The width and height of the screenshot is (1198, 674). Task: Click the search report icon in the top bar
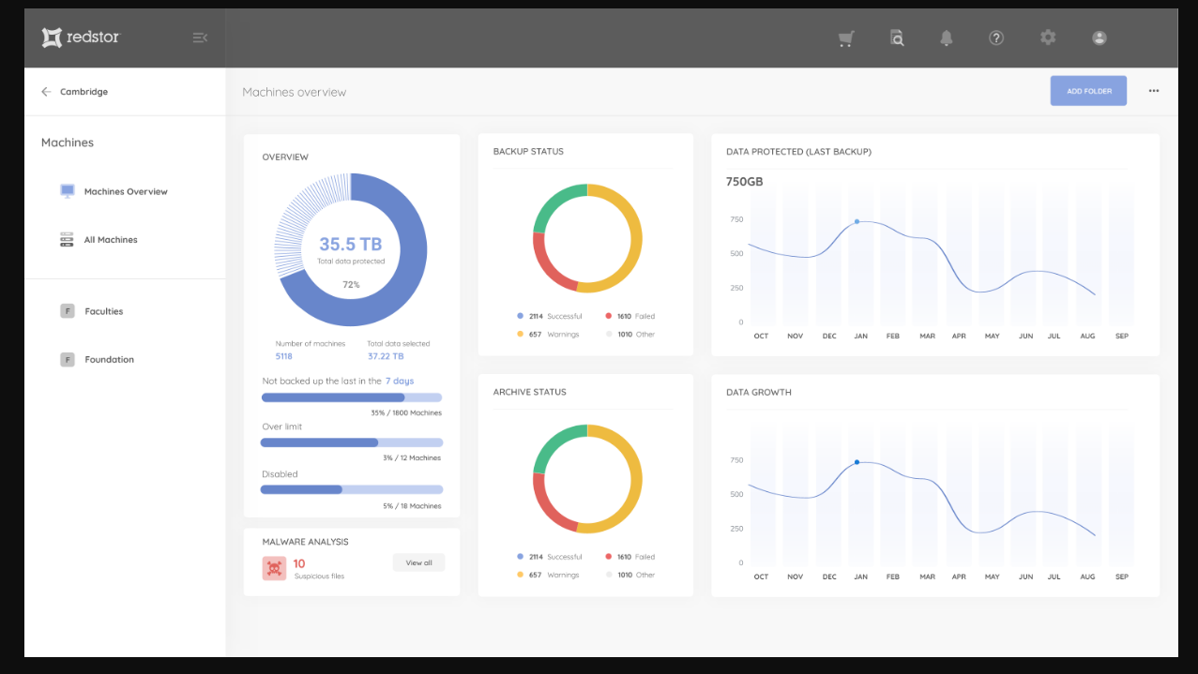coord(897,37)
